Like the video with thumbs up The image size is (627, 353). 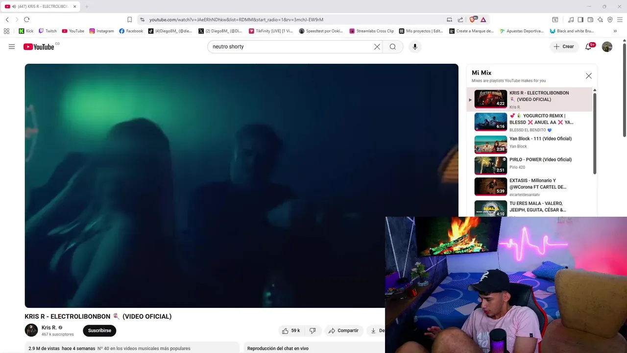[x=291, y=330]
